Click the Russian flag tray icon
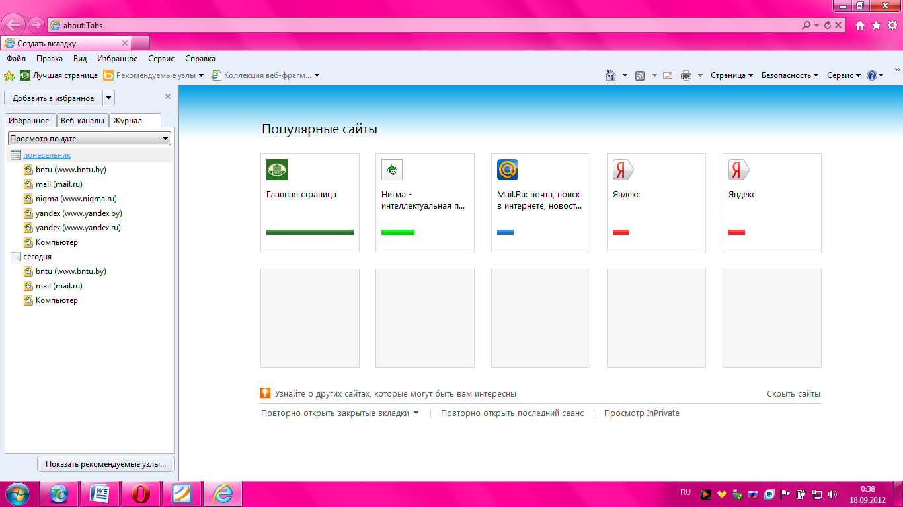Viewport: 903px width, 507px height. click(754, 494)
